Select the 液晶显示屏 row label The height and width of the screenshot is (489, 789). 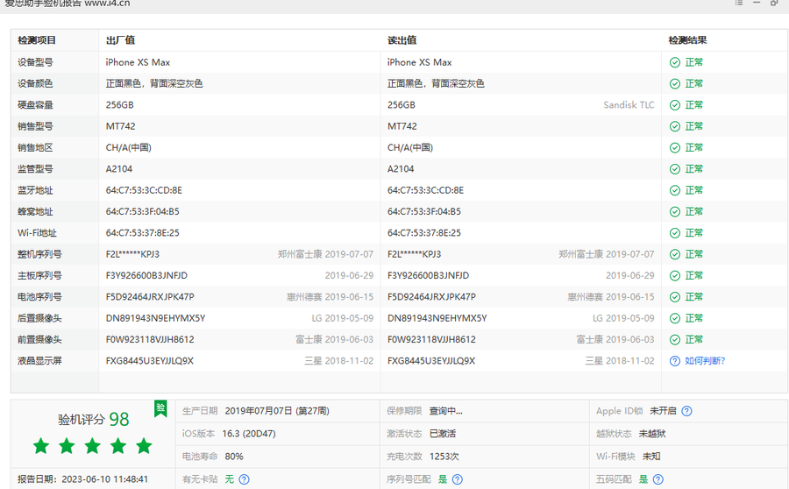(39, 361)
